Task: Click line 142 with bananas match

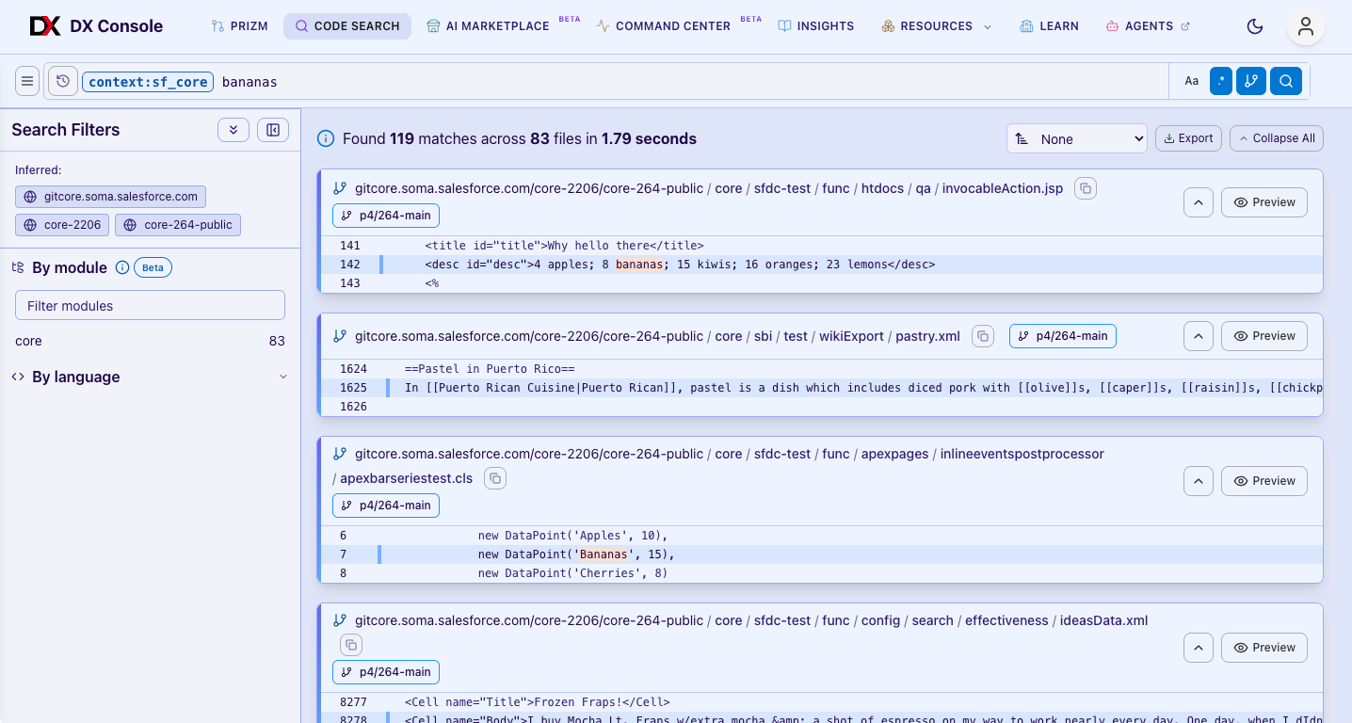Action: 821,265
